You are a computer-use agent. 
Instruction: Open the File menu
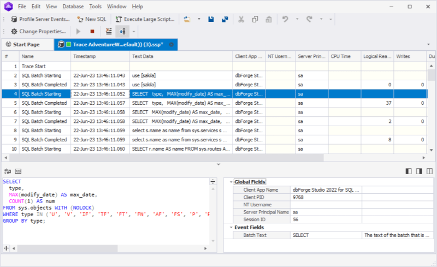tap(22, 7)
